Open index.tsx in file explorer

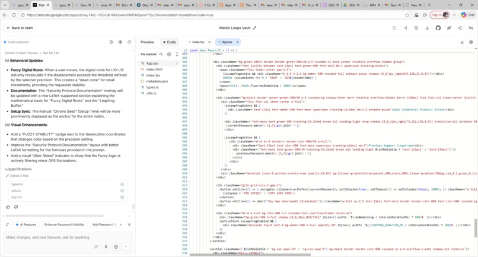pos(153,75)
